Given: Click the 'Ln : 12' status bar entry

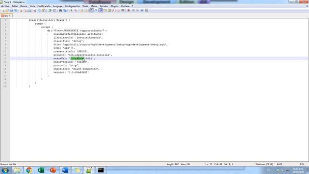Looking at the screenshot, I should [x=209, y=164].
